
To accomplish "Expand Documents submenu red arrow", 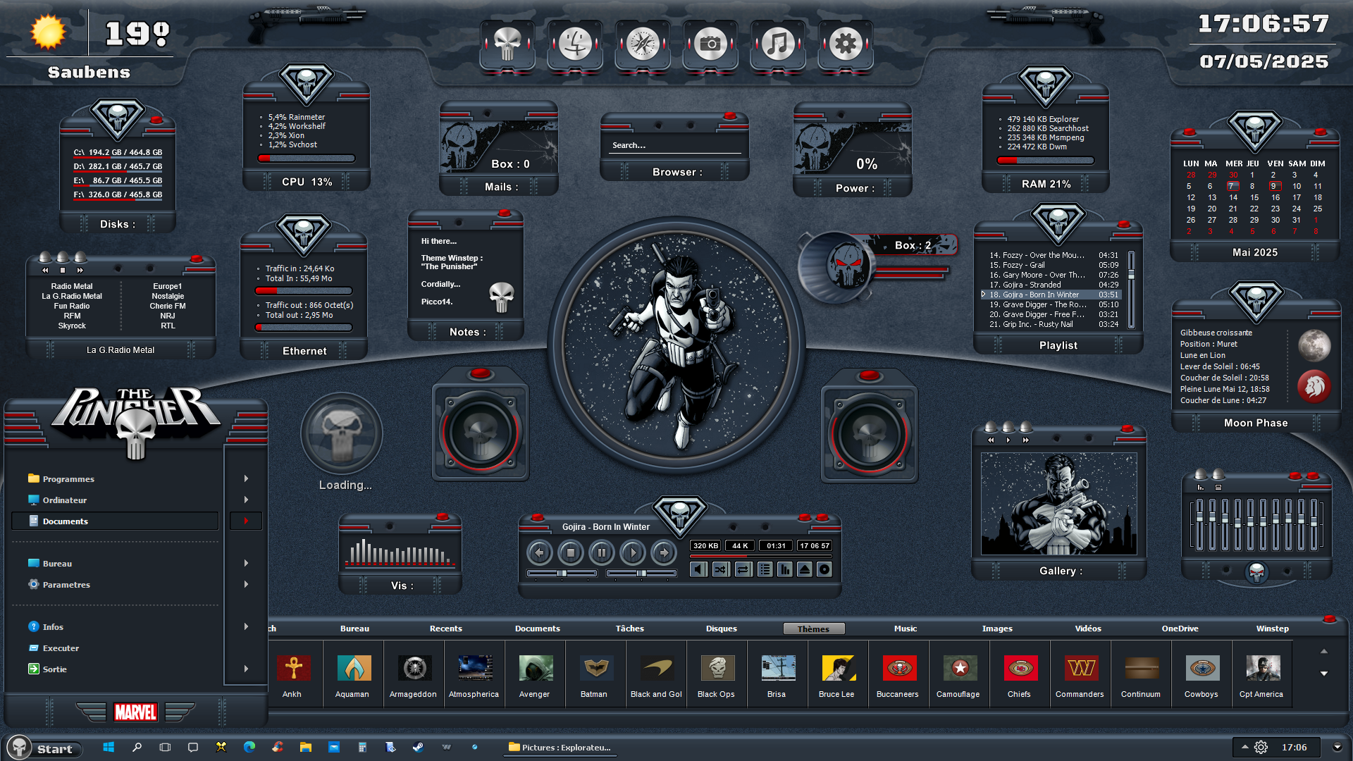I will (246, 521).
